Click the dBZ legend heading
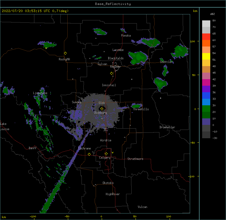 click(x=212, y=14)
